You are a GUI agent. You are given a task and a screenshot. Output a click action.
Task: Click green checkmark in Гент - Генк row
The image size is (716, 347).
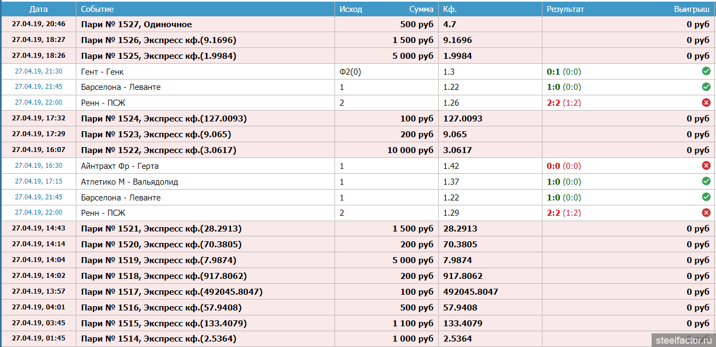tap(706, 71)
